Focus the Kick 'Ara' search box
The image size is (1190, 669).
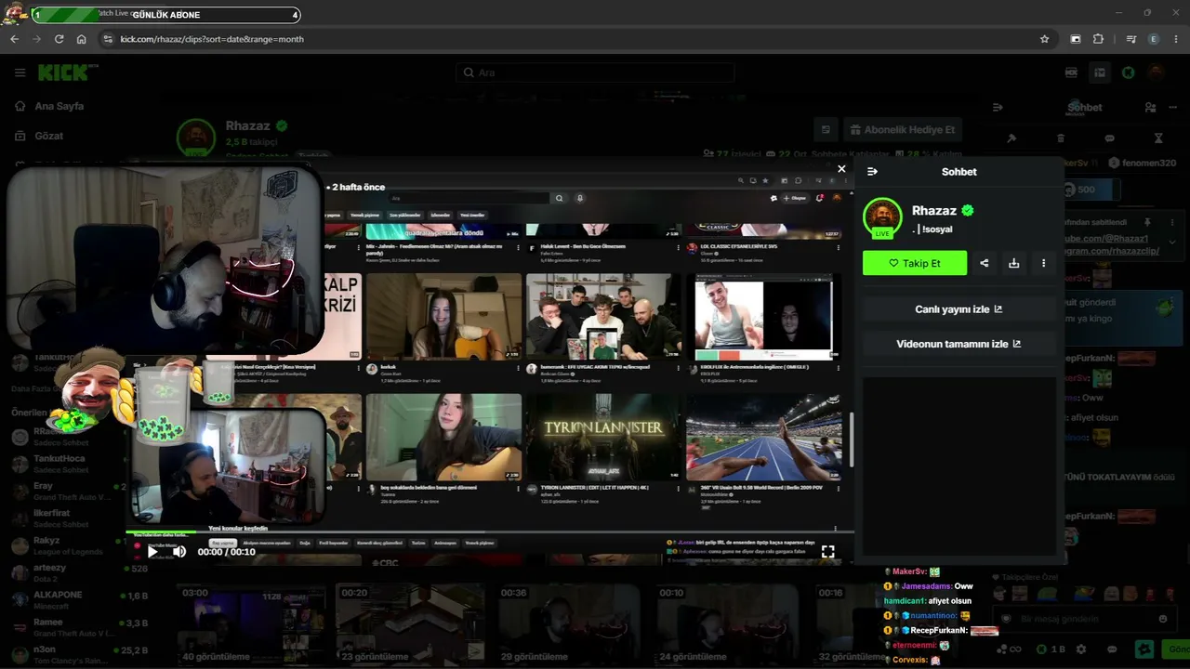[595, 72]
